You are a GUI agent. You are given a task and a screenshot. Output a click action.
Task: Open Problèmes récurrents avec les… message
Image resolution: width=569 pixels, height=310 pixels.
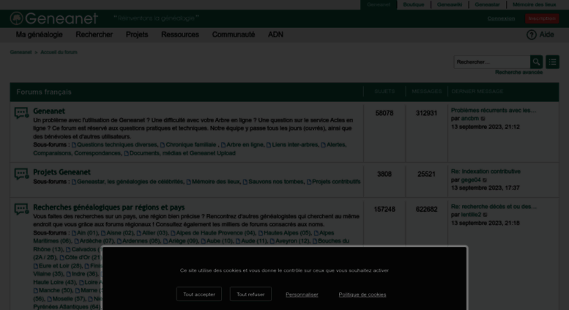[494, 111]
